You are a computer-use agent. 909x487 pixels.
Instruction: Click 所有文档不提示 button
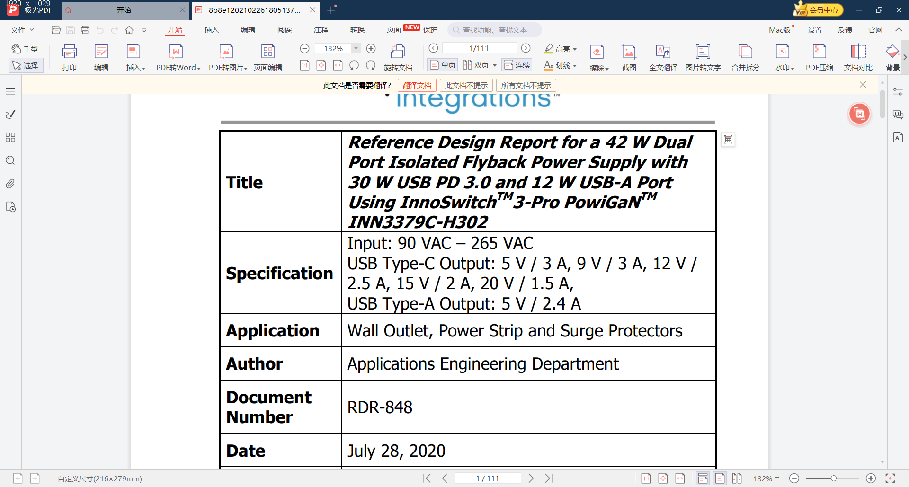coord(526,85)
